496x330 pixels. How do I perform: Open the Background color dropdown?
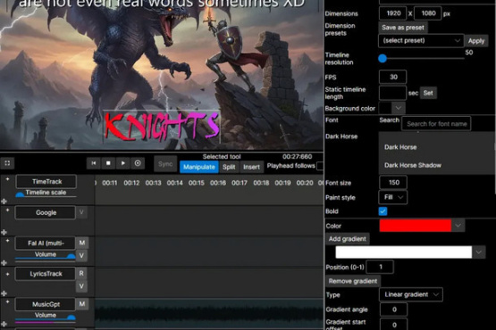click(399, 108)
